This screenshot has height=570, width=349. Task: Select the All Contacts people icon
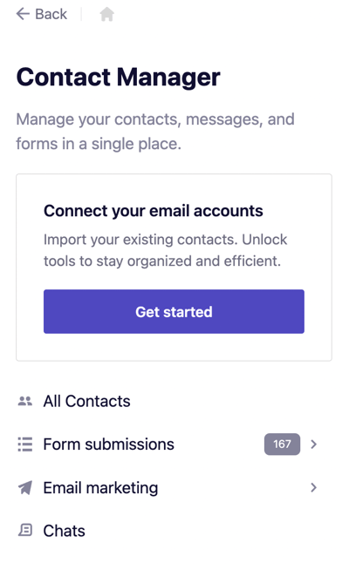point(25,401)
